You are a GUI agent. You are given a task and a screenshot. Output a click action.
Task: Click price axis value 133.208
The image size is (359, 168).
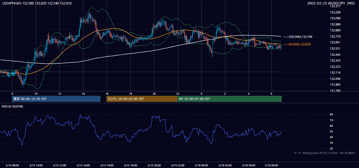[335, 12]
